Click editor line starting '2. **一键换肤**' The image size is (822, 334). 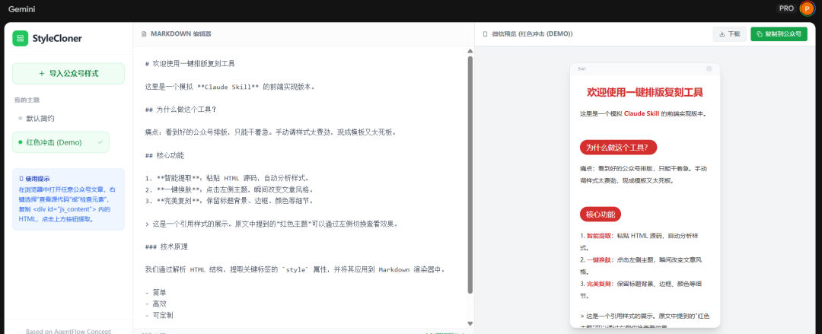(x=229, y=189)
